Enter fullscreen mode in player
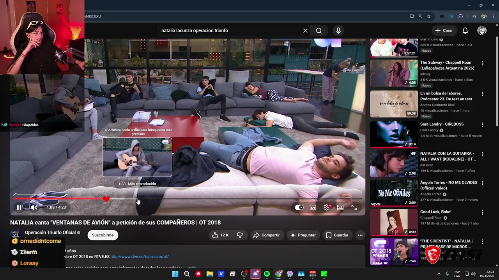Image resolution: width=499 pixels, height=280 pixels. click(x=354, y=208)
